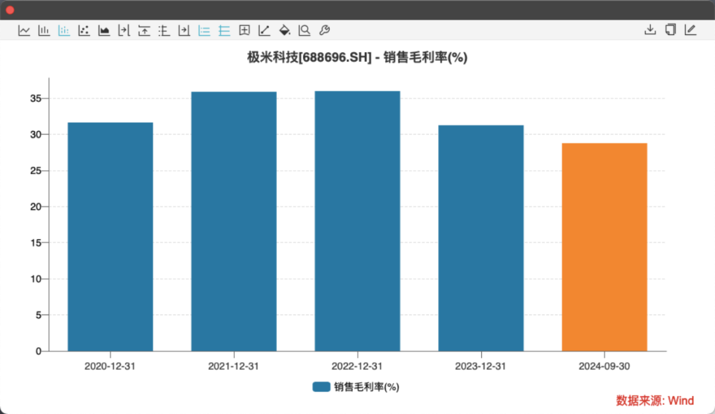
Task: Open the paint bucket fill color tool
Action: tap(285, 30)
